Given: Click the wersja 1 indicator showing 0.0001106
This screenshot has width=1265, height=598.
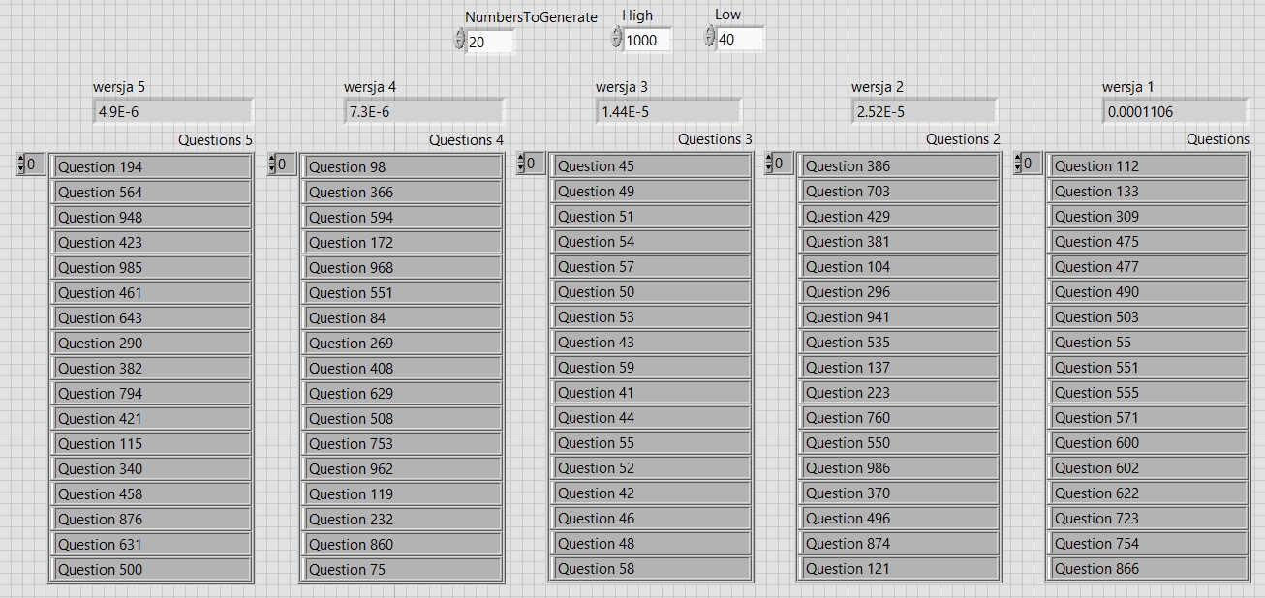Looking at the screenshot, I should (1175, 111).
